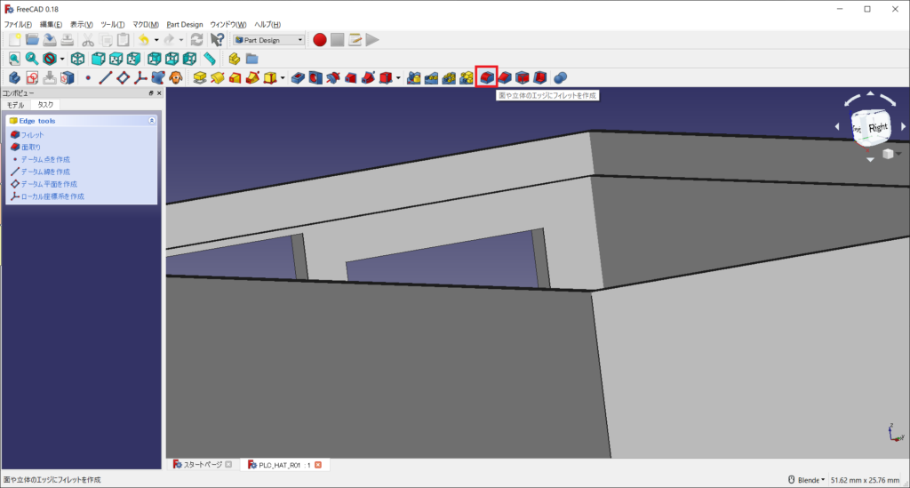Click the Pocket tool icon
Image resolution: width=910 pixels, height=488 pixels.
click(299, 78)
